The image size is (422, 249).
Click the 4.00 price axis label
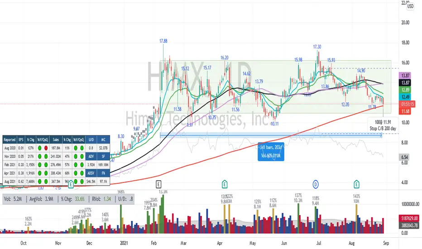(x=404, y=182)
